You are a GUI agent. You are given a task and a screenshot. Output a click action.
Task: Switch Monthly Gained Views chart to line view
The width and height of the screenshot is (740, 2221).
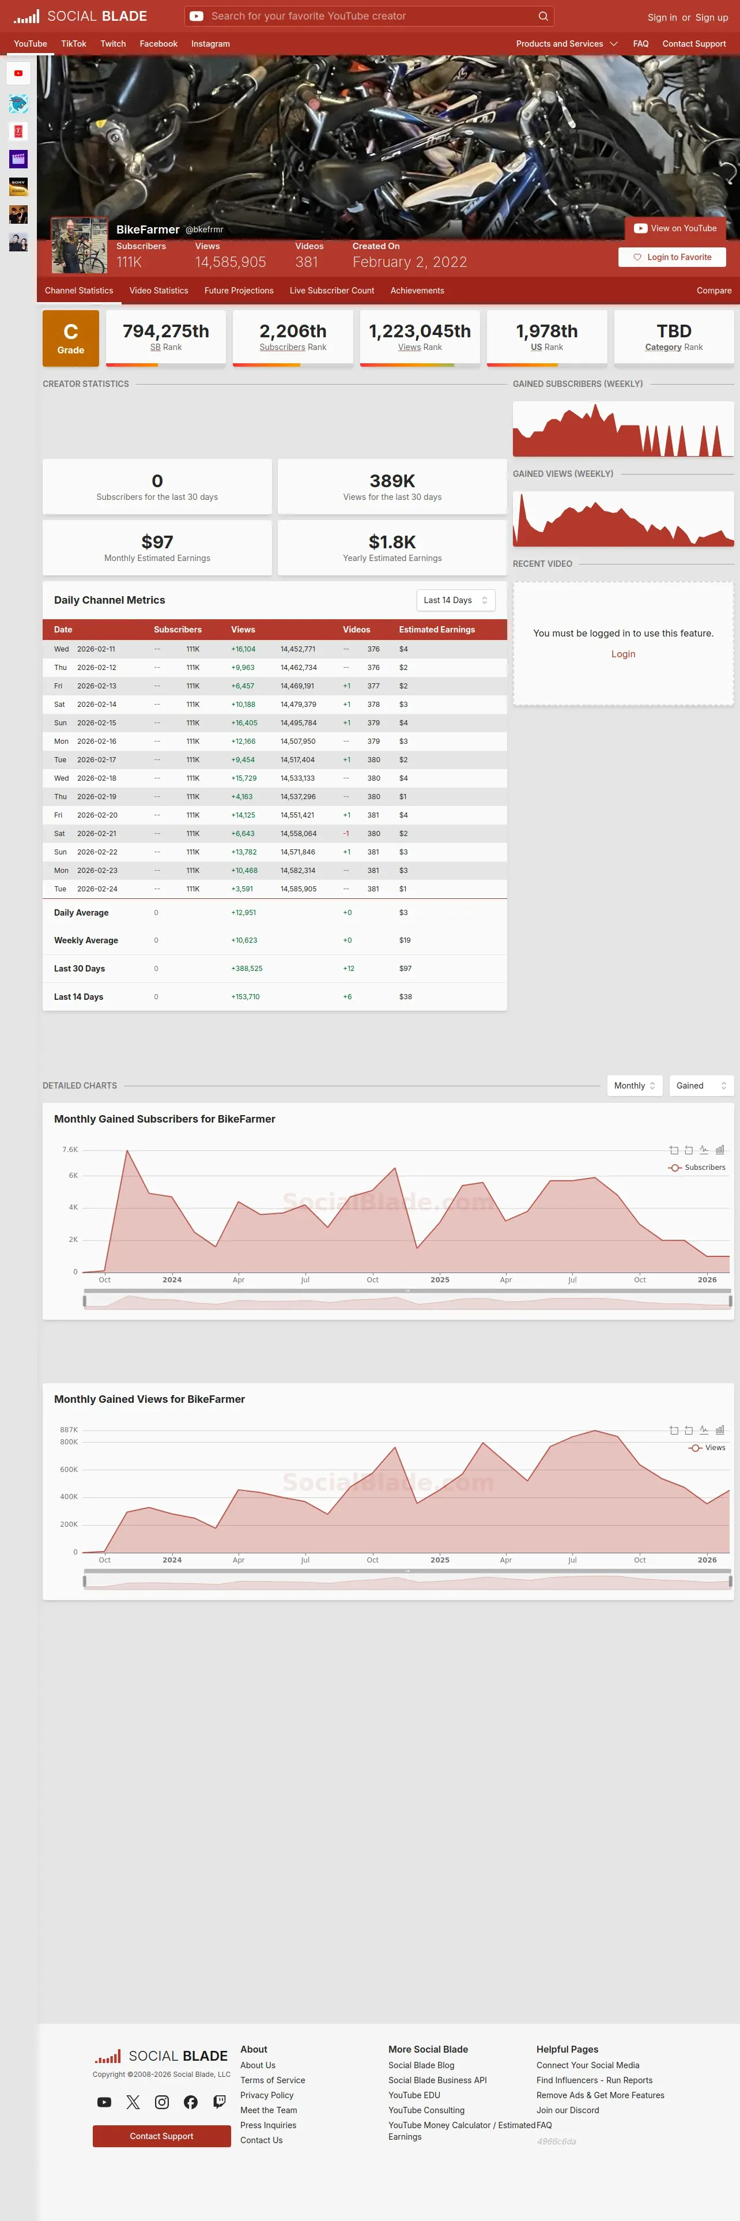tap(704, 1431)
